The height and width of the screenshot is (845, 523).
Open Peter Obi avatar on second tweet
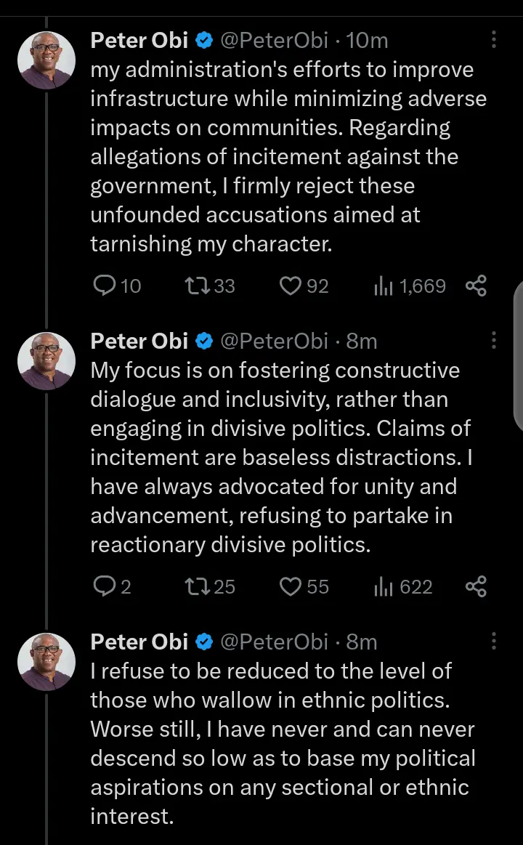[46, 362]
